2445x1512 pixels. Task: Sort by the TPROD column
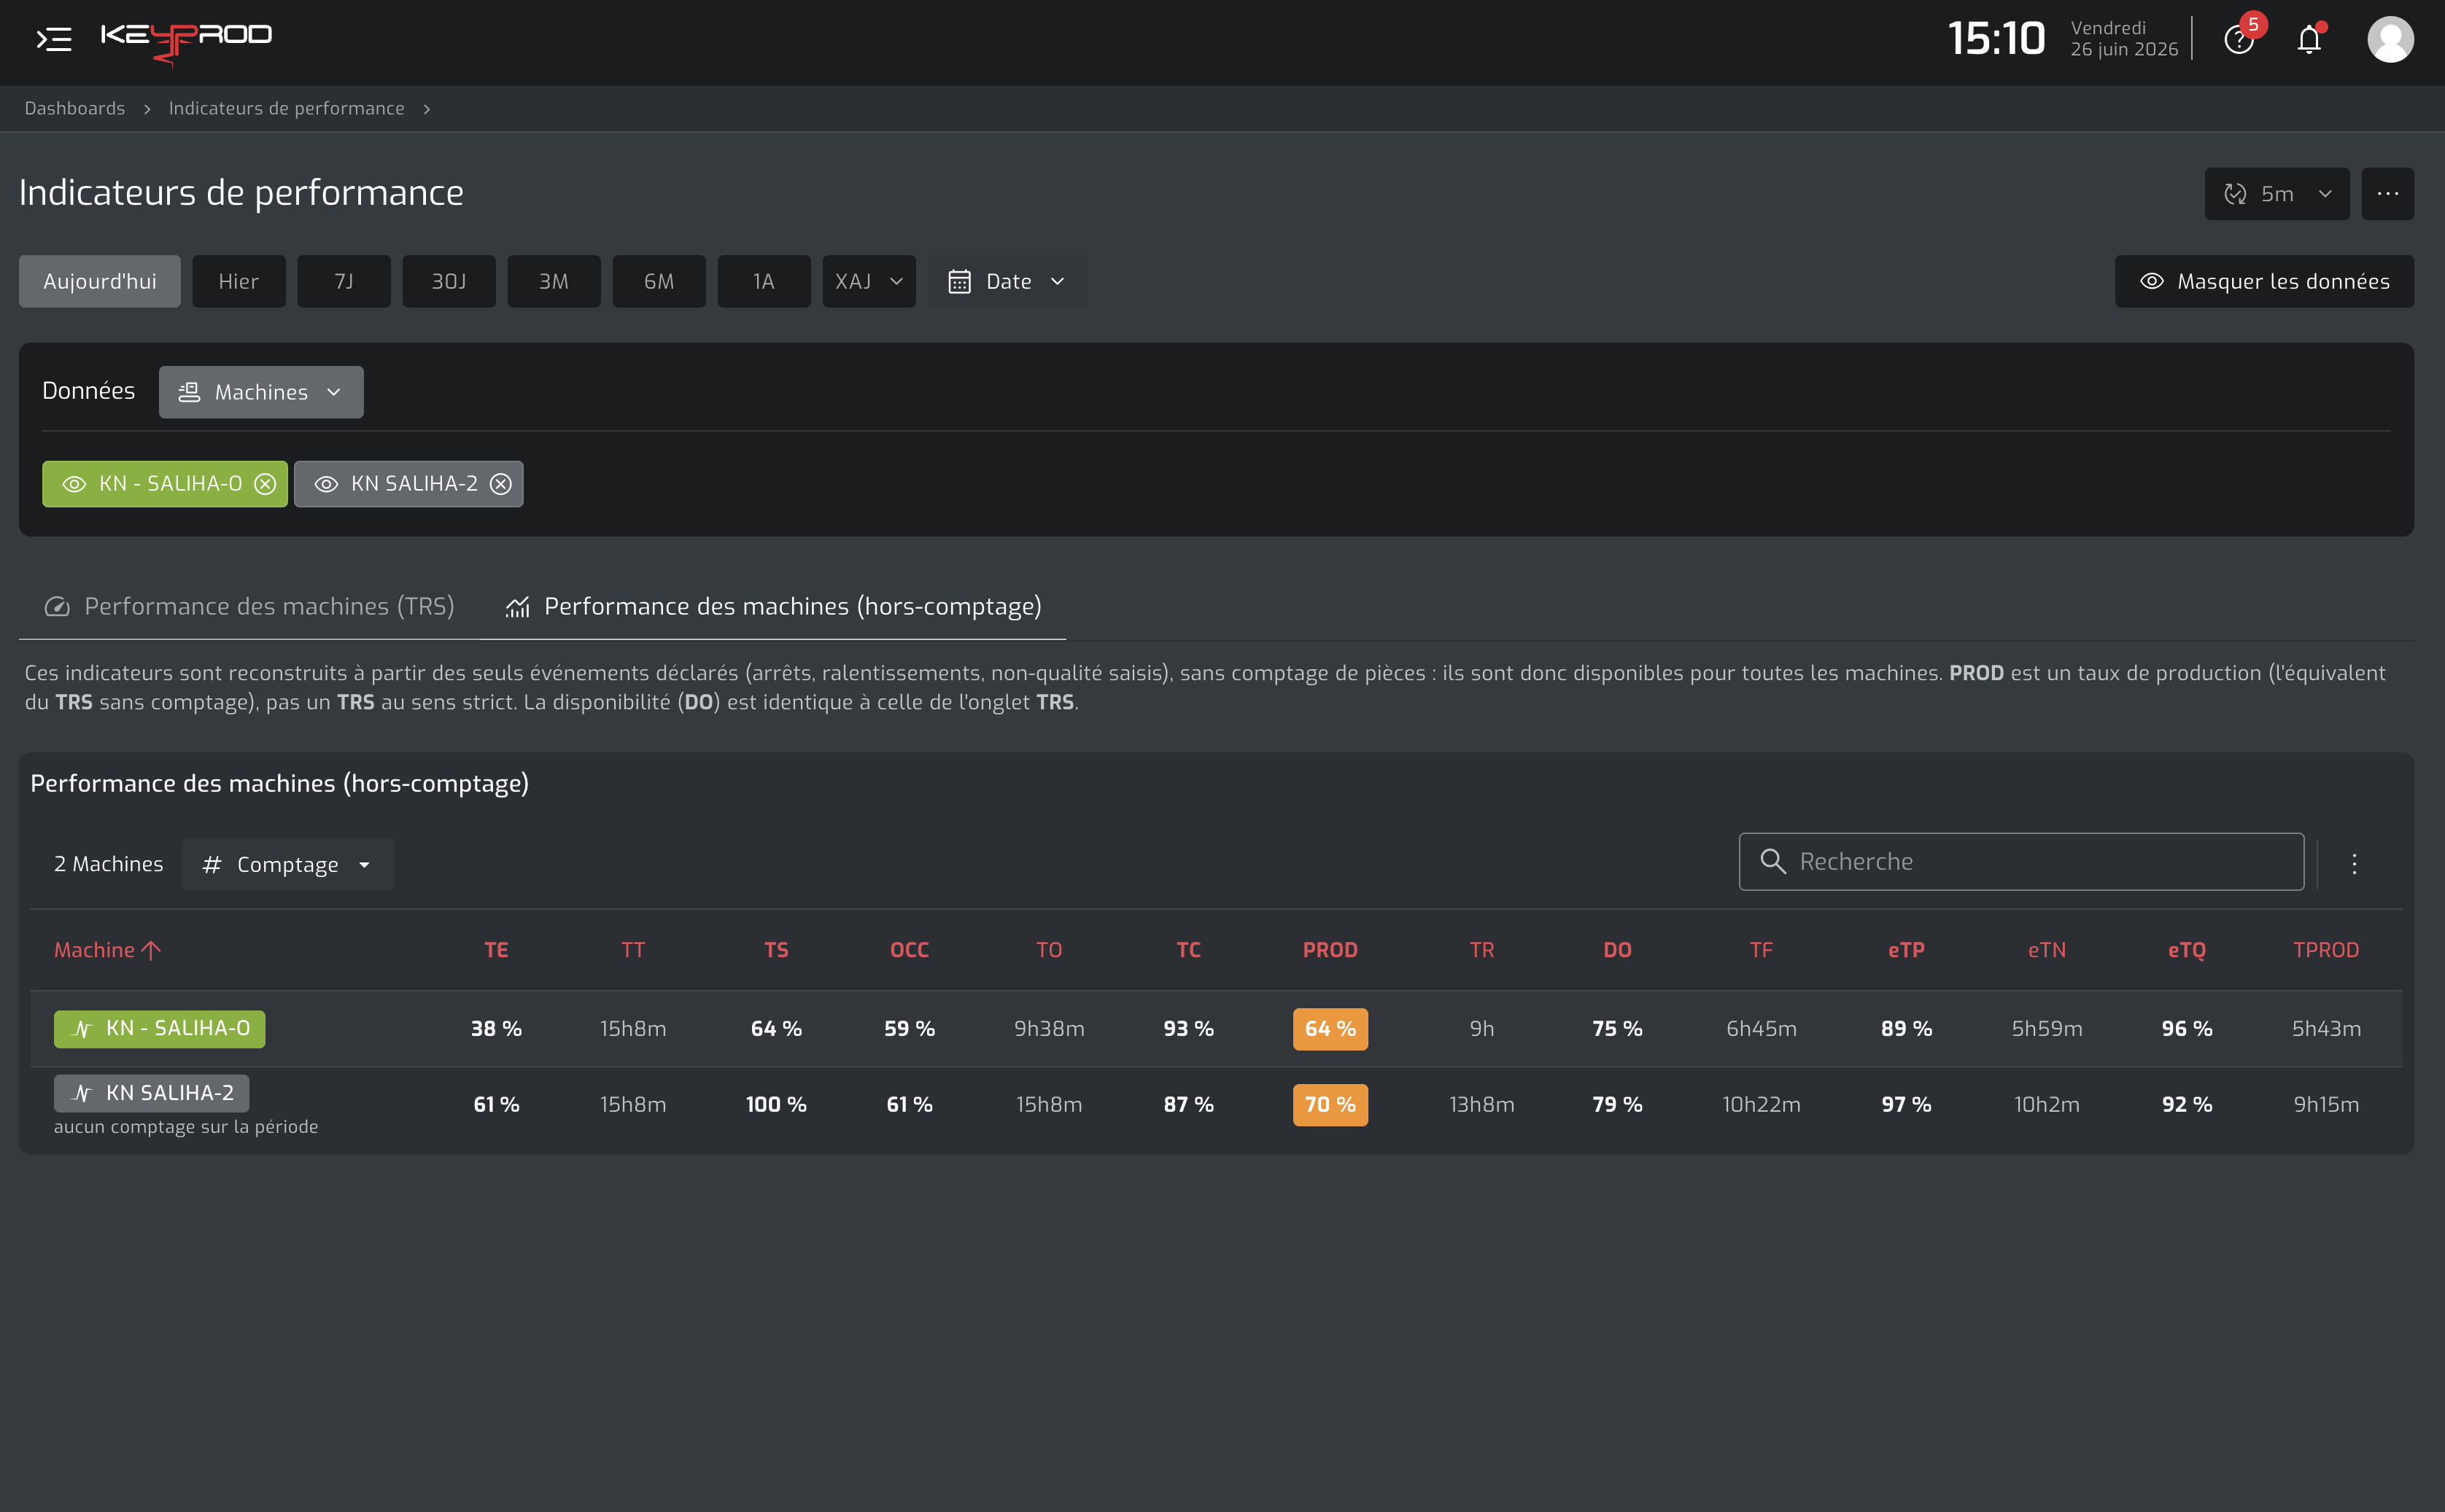2326,950
